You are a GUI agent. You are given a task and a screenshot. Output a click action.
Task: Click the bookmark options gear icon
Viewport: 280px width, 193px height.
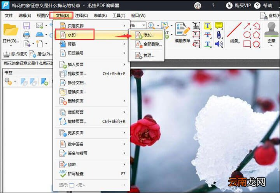pyautogui.click(x=8, y=81)
